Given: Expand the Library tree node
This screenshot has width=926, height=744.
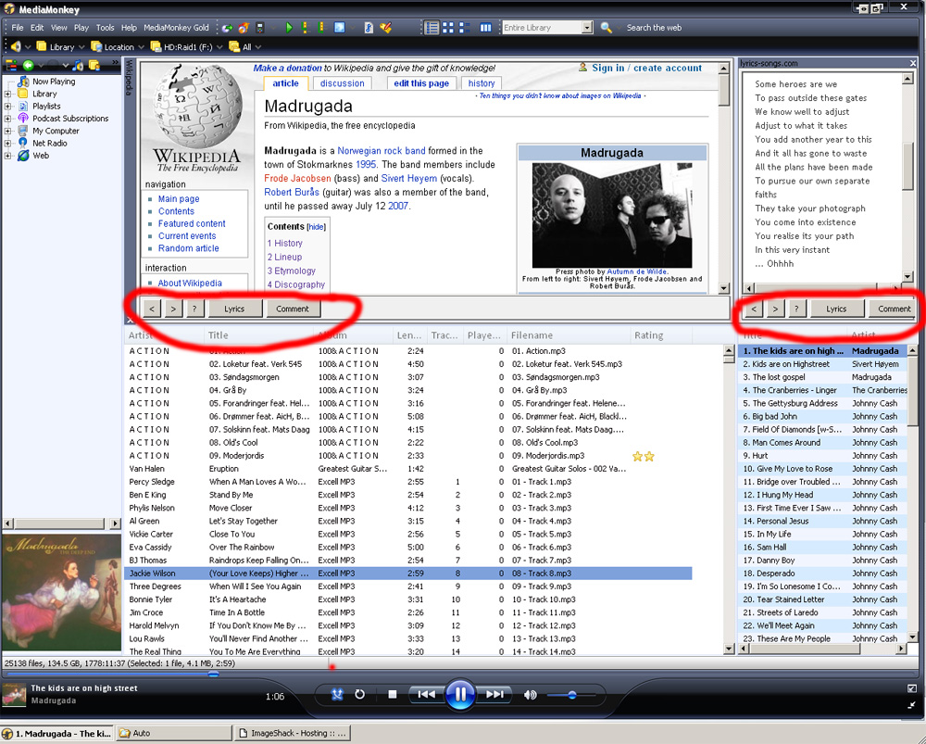Looking at the screenshot, I should [7, 94].
